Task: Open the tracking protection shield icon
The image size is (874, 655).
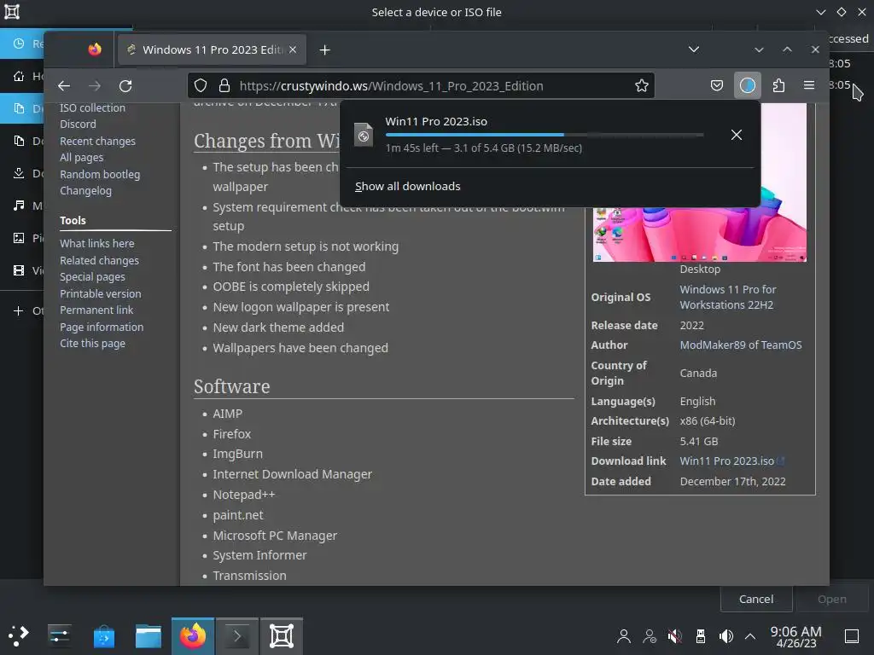Action: [x=201, y=86]
